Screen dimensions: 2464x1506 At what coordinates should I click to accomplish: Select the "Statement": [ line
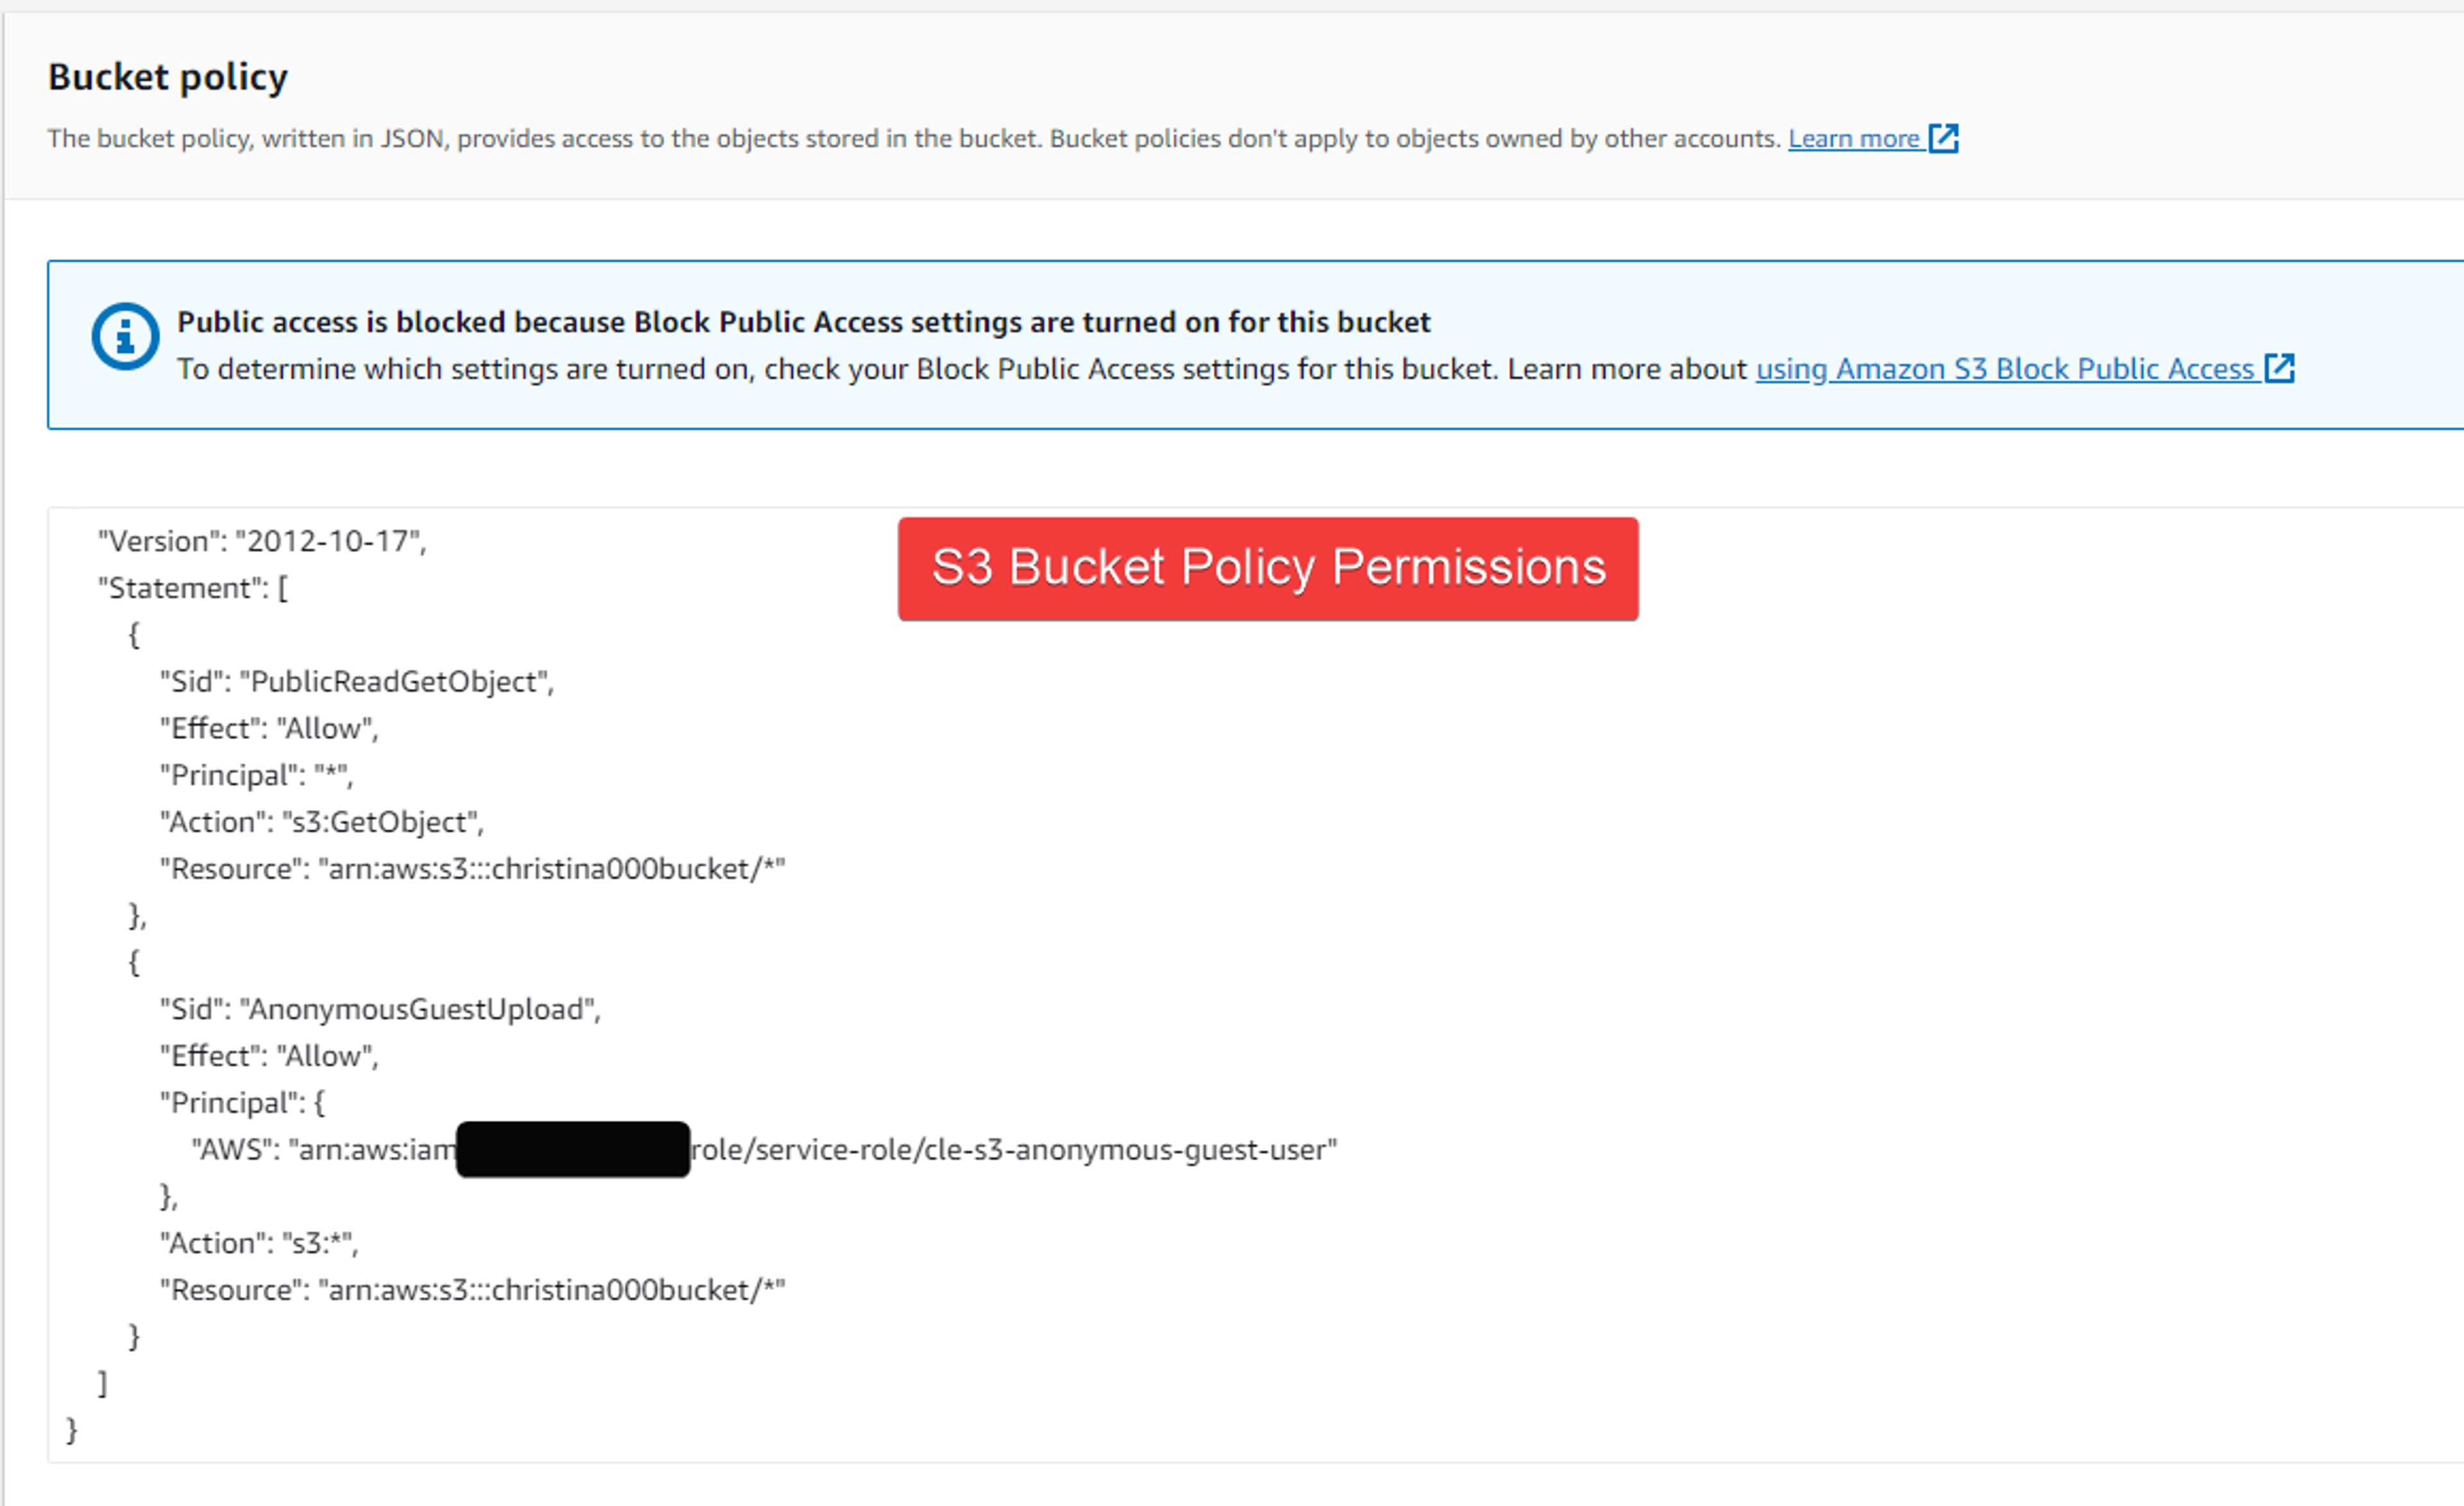[193, 589]
